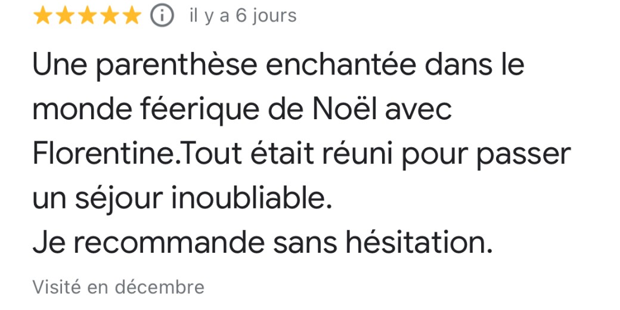Select the fourth yellow rating star
The width and height of the screenshot is (620, 310).
click(x=108, y=16)
